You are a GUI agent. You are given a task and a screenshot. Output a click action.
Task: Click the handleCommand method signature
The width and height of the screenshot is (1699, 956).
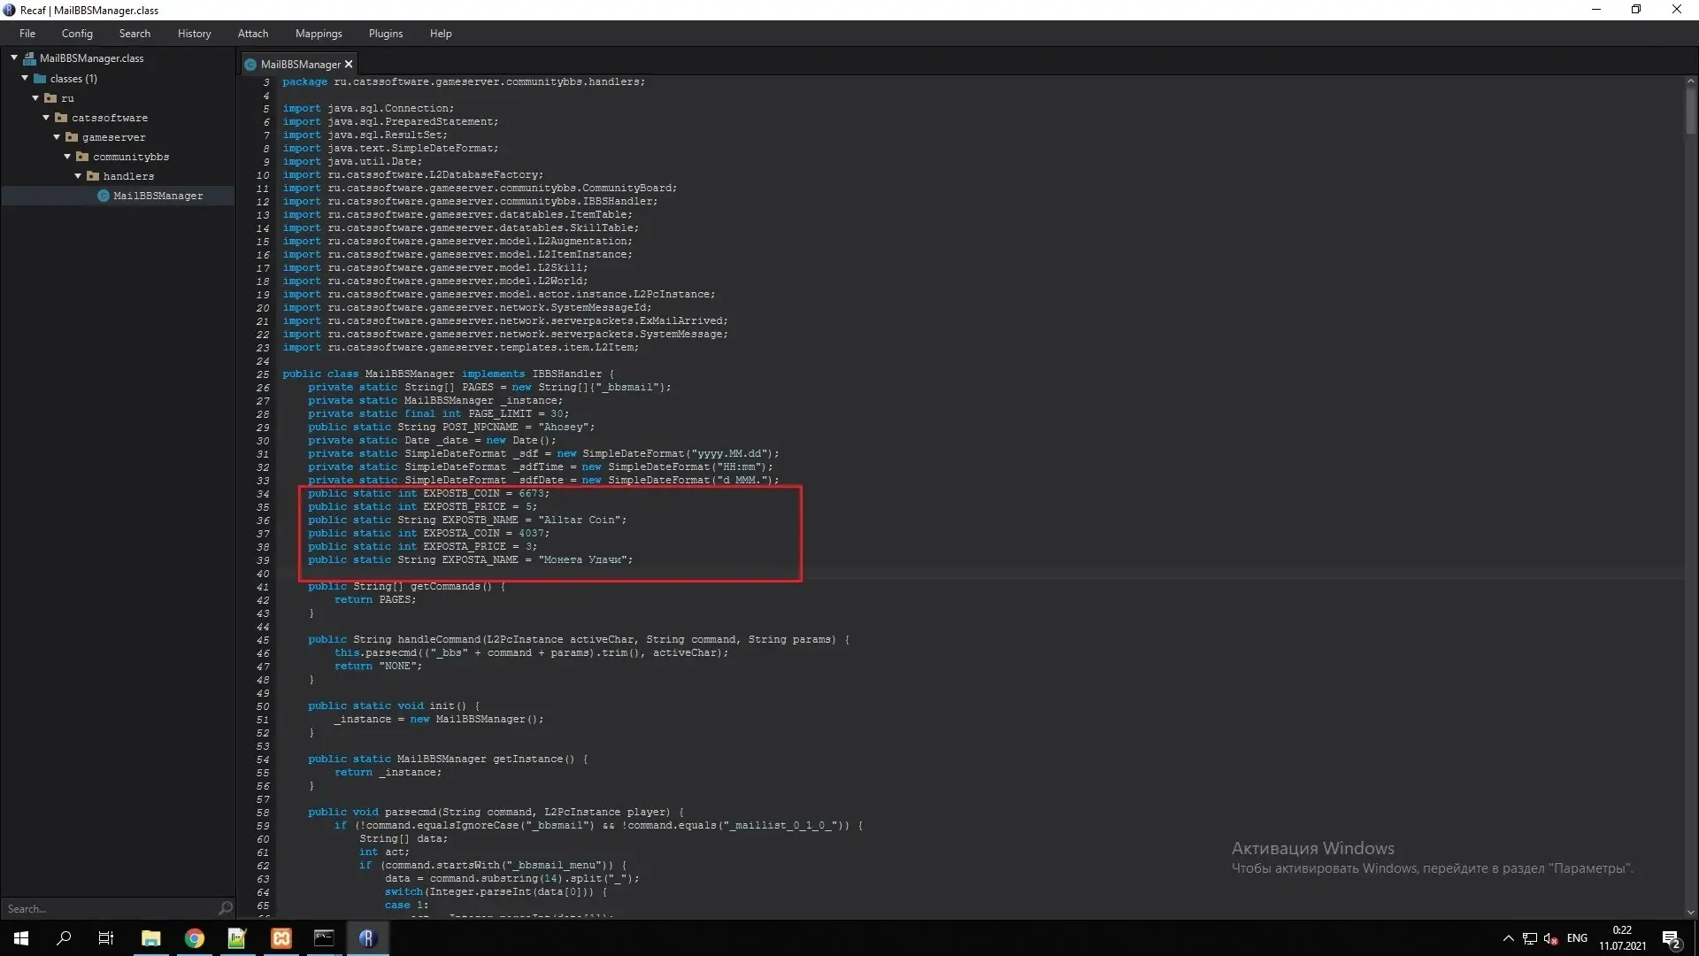[579, 640]
